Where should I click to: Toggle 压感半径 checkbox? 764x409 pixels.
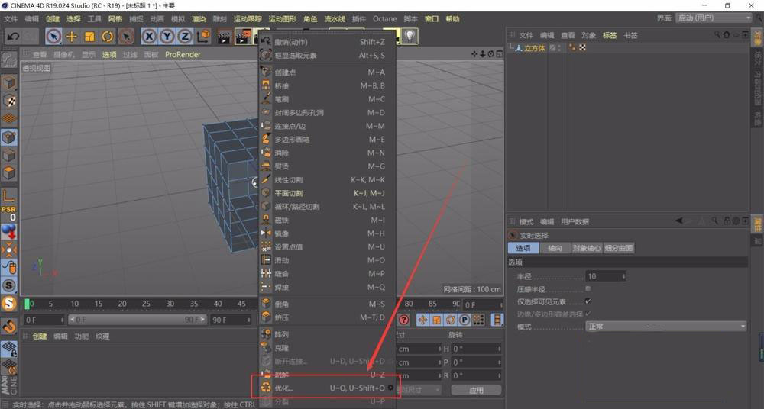(588, 288)
